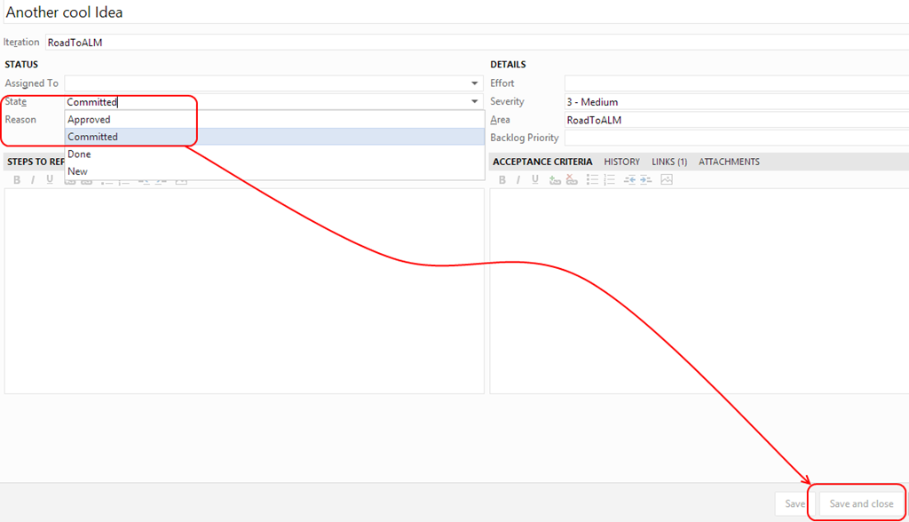The width and height of the screenshot is (909, 522).
Task: Click Italic icon in Acceptance Criteria toolbar
Action: pos(517,179)
